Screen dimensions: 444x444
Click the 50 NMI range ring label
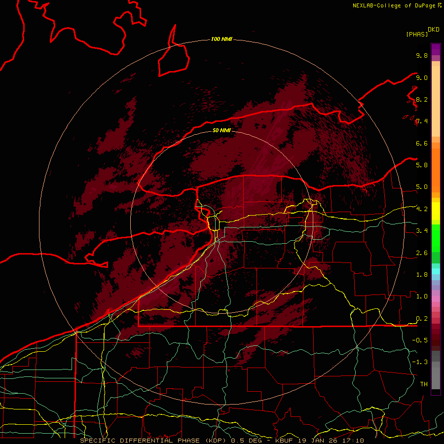(222, 130)
